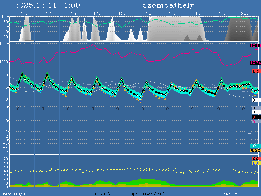Click the pink 1024 pressure minimum badge

255,63
